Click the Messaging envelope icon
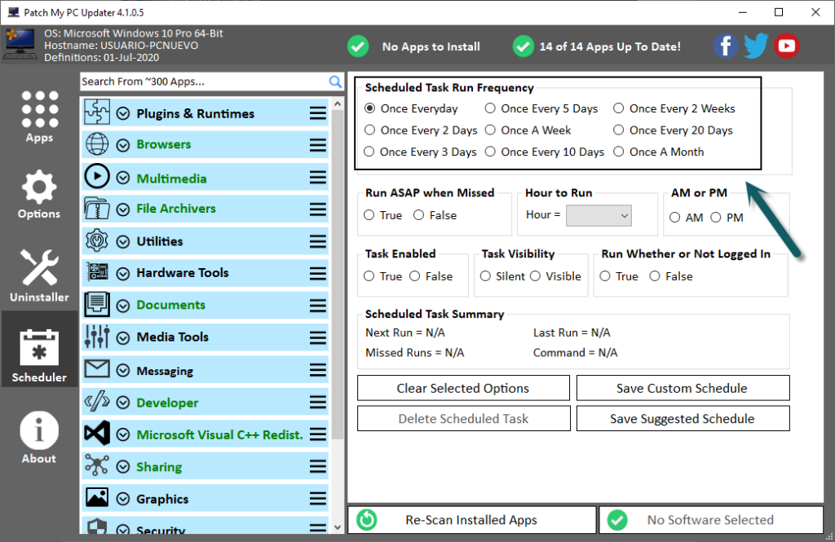The height and width of the screenshot is (542, 835). (x=97, y=368)
